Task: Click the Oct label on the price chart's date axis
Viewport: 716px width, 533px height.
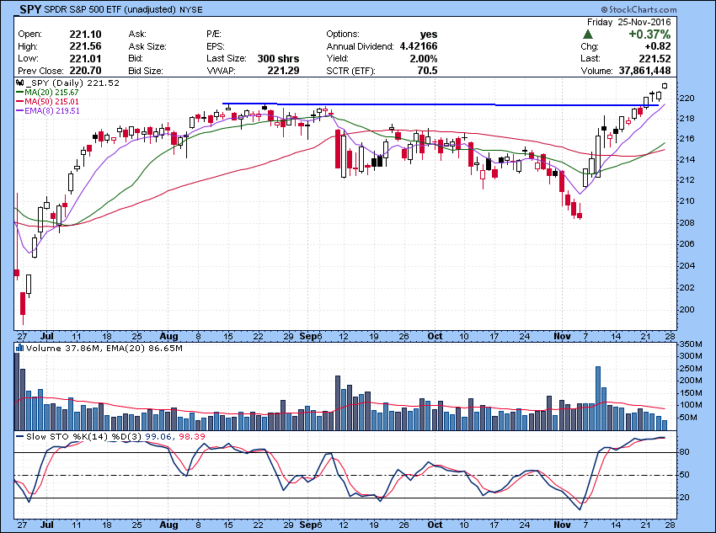Action: [435, 336]
